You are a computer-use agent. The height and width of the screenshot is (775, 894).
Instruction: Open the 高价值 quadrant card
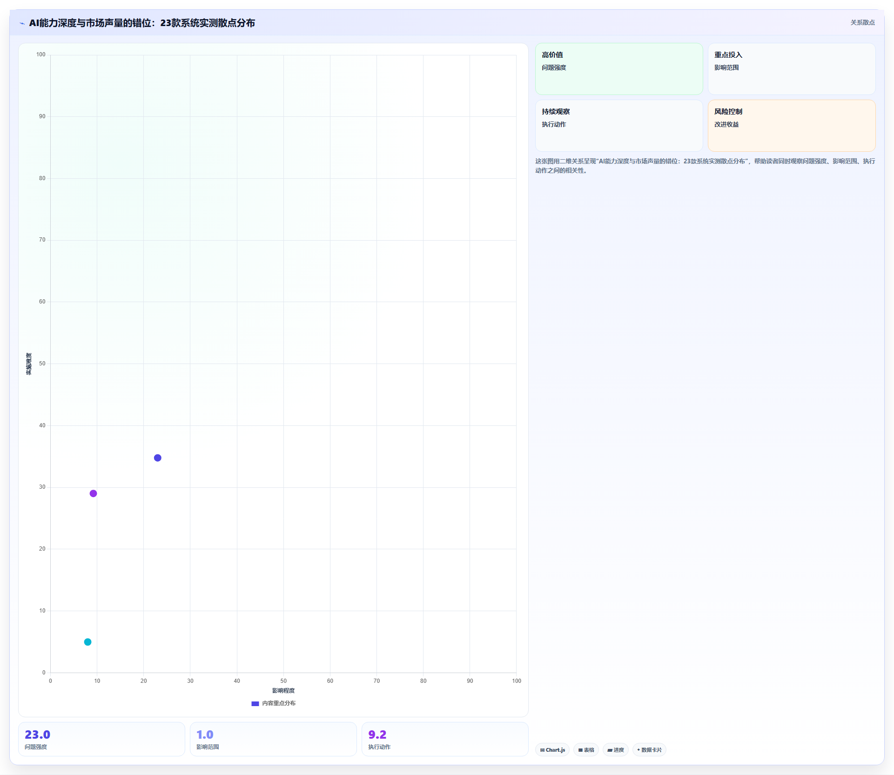click(x=619, y=69)
